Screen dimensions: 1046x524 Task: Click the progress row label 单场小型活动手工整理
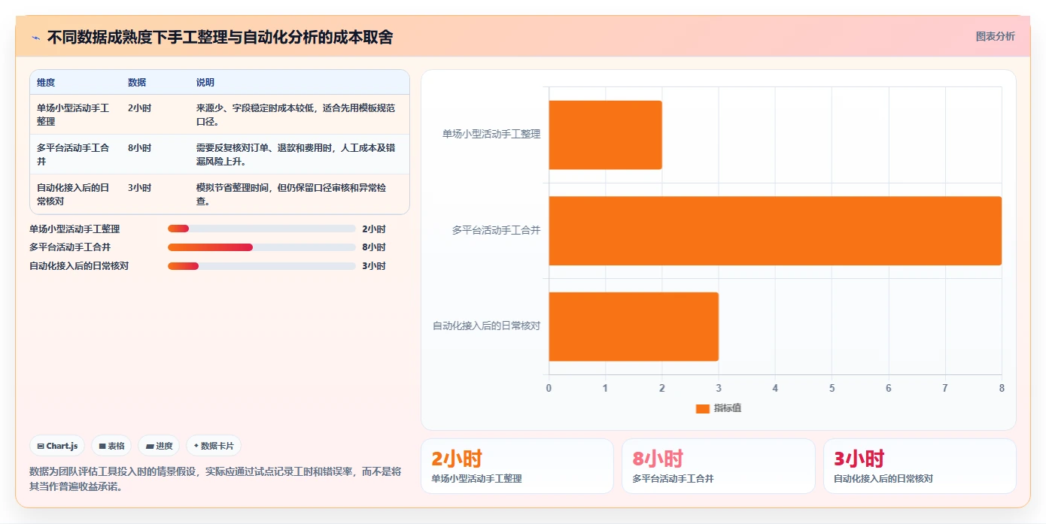[x=74, y=229]
